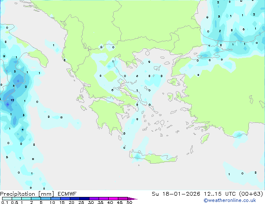
Task: Select the 30–35 mm purple legend swatch
Action: 94,199
